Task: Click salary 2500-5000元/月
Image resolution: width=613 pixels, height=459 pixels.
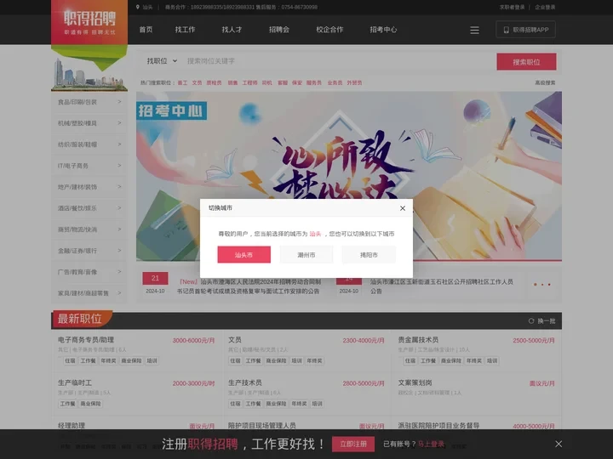Action: coord(534,340)
